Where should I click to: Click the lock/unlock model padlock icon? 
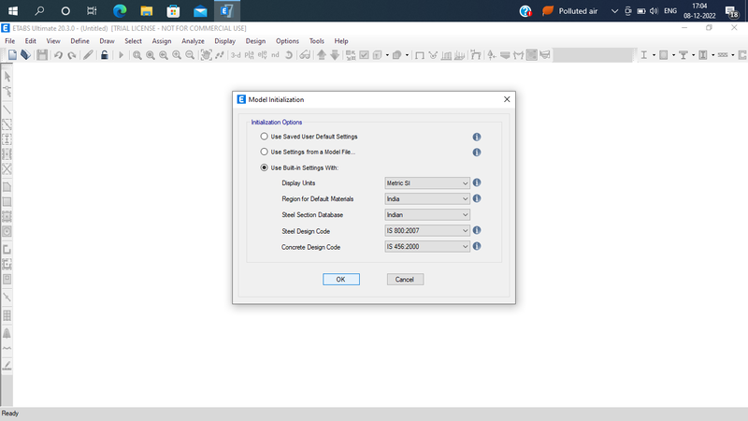pyautogui.click(x=105, y=55)
